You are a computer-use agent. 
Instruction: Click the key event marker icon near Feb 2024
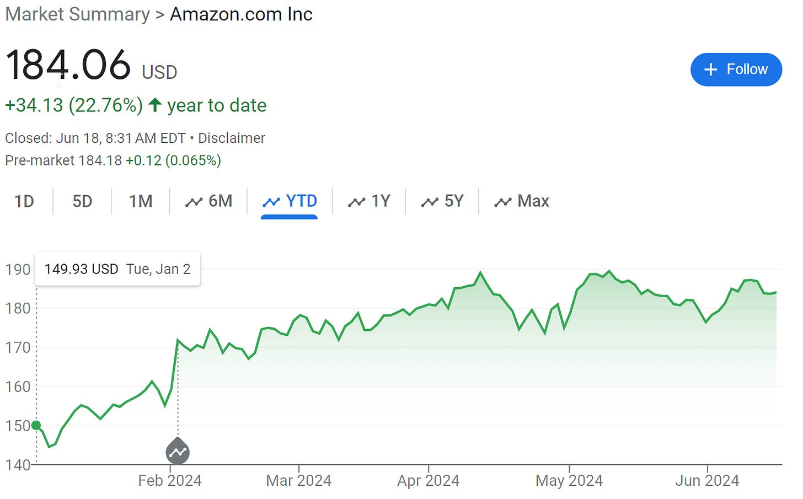178,452
